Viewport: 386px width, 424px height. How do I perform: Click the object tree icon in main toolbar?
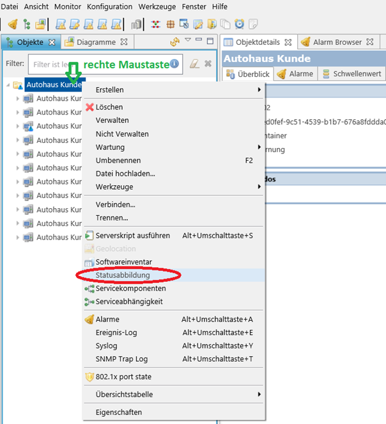click(26, 24)
